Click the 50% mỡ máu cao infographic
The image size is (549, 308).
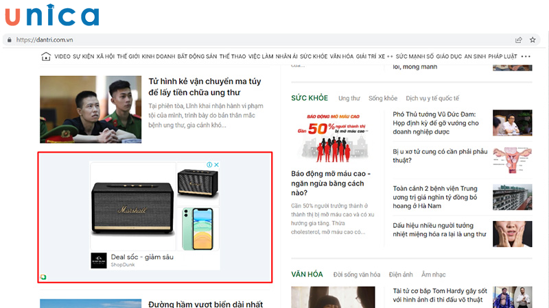[x=333, y=138]
